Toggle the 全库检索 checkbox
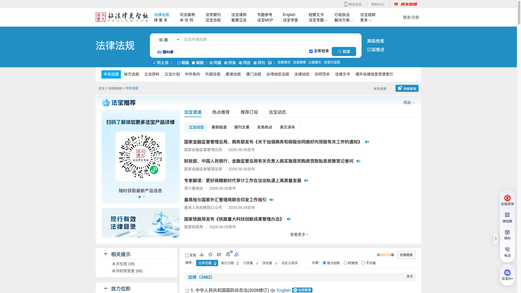The height and width of the screenshot is (293, 521). click(311, 51)
